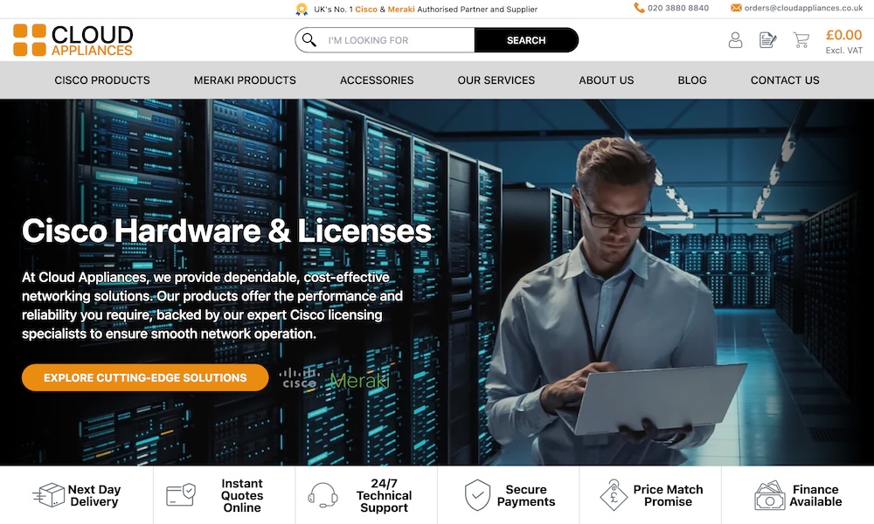874x524 pixels.
Task: Click the magnifying glass search icon
Action: tap(309, 40)
